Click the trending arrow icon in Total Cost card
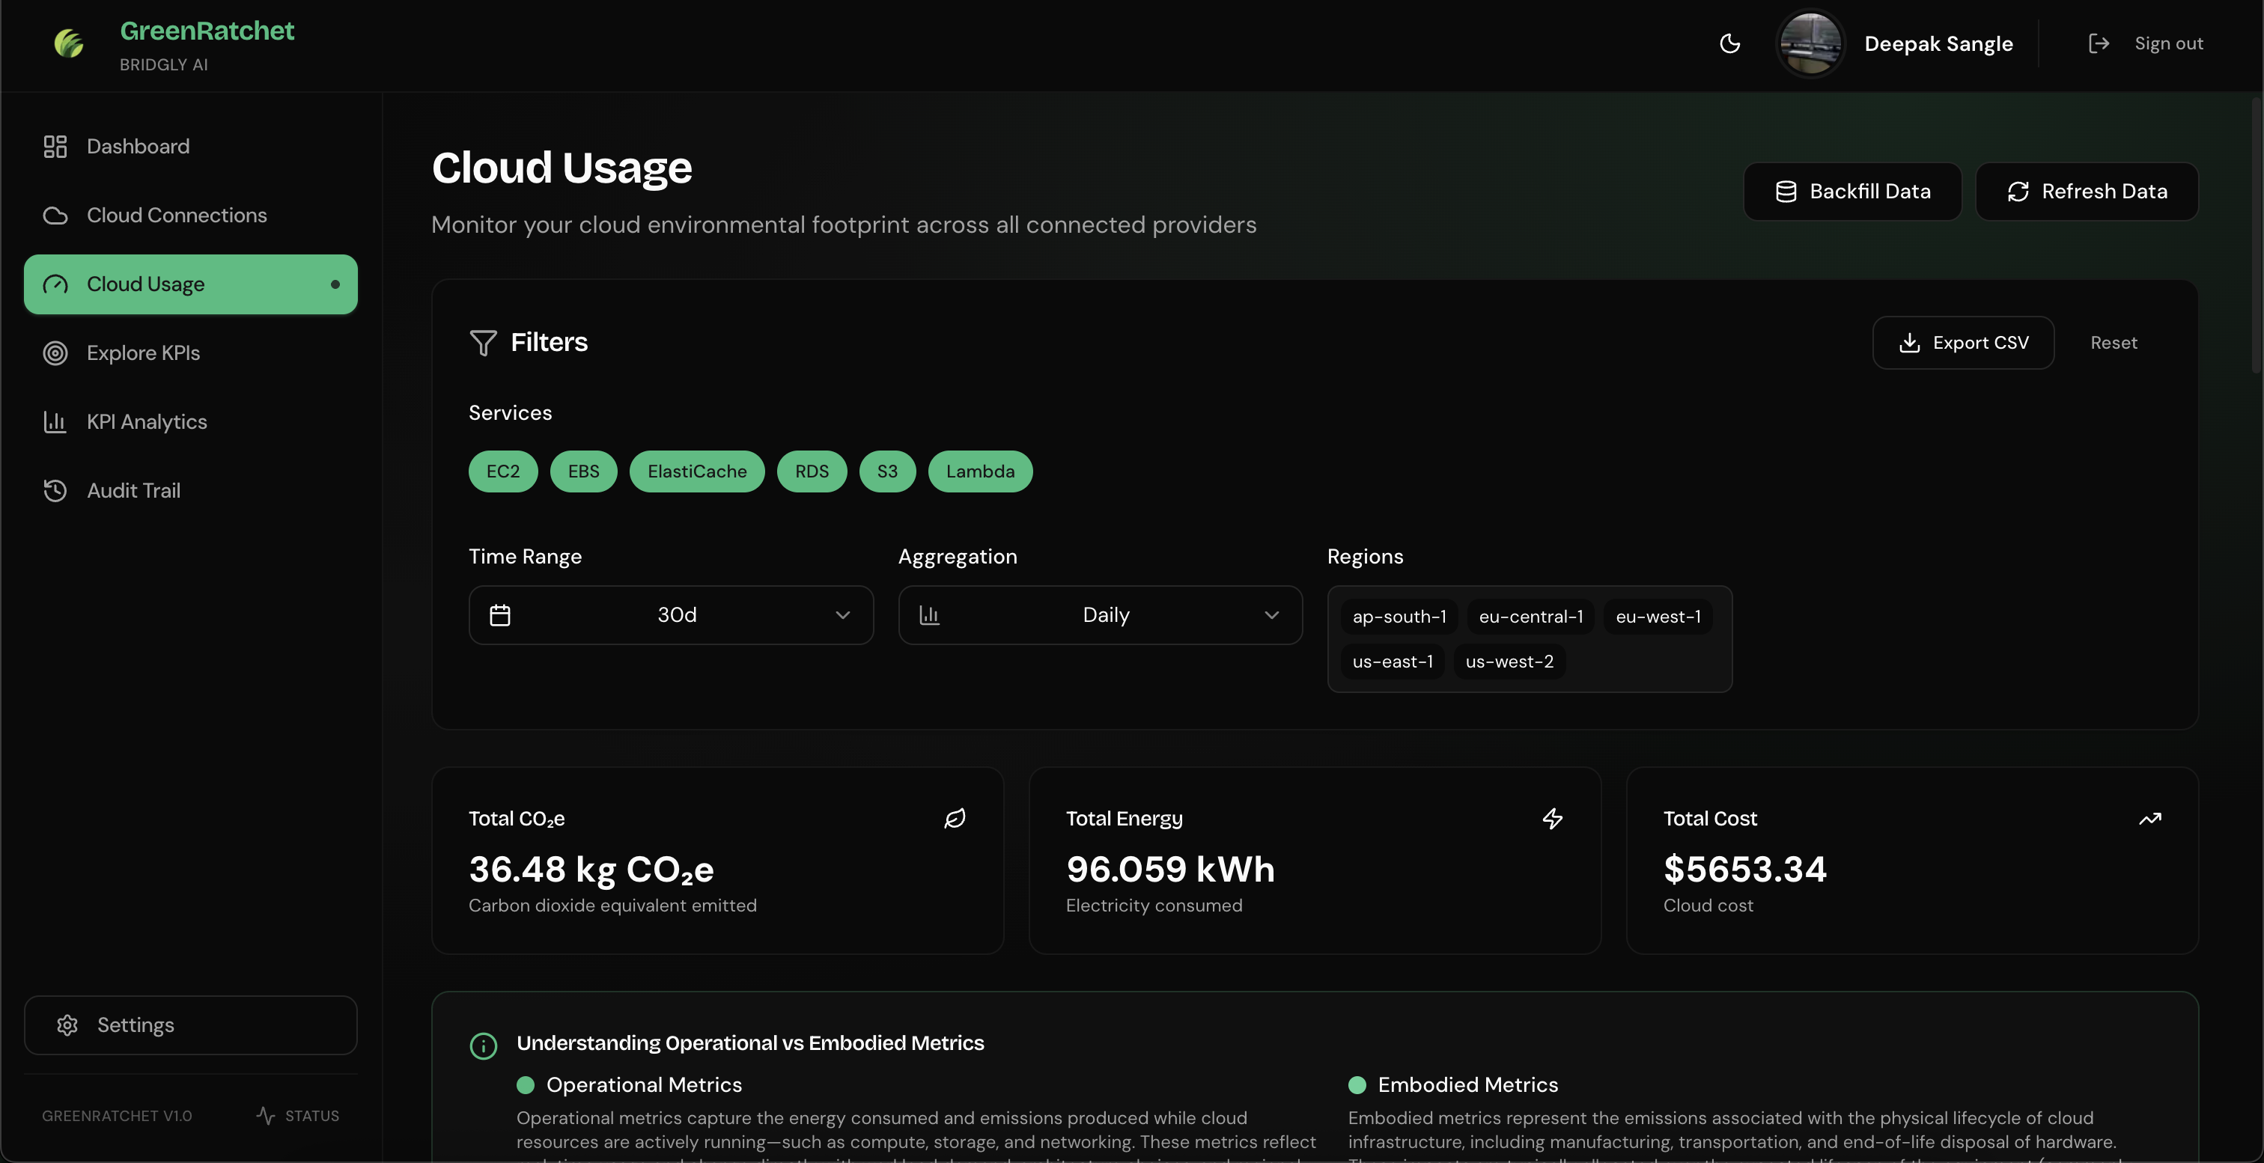2264x1163 pixels. (2149, 819)
